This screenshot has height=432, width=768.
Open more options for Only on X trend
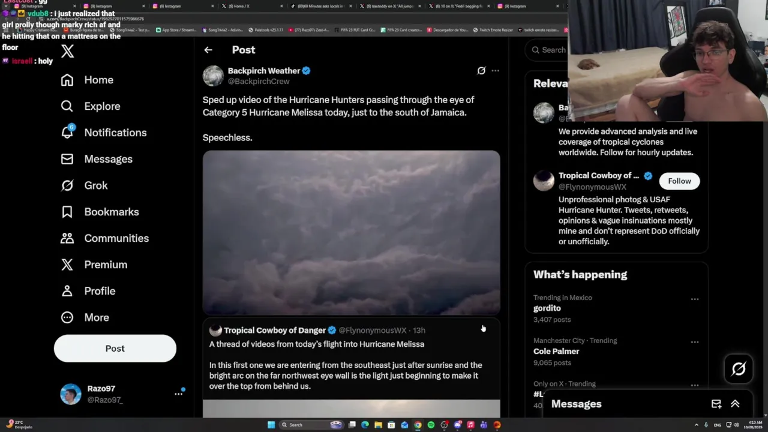click(694, 385)
